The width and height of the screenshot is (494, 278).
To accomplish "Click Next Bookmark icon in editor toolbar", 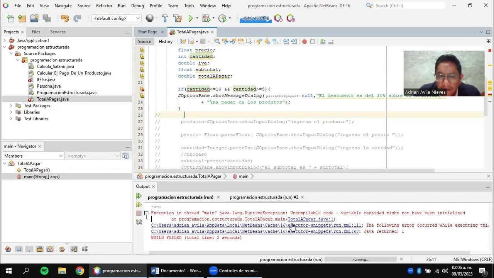I will pos(267,41).
